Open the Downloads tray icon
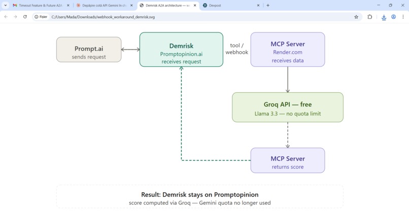The image size is (409, 217). pos(384,17)
